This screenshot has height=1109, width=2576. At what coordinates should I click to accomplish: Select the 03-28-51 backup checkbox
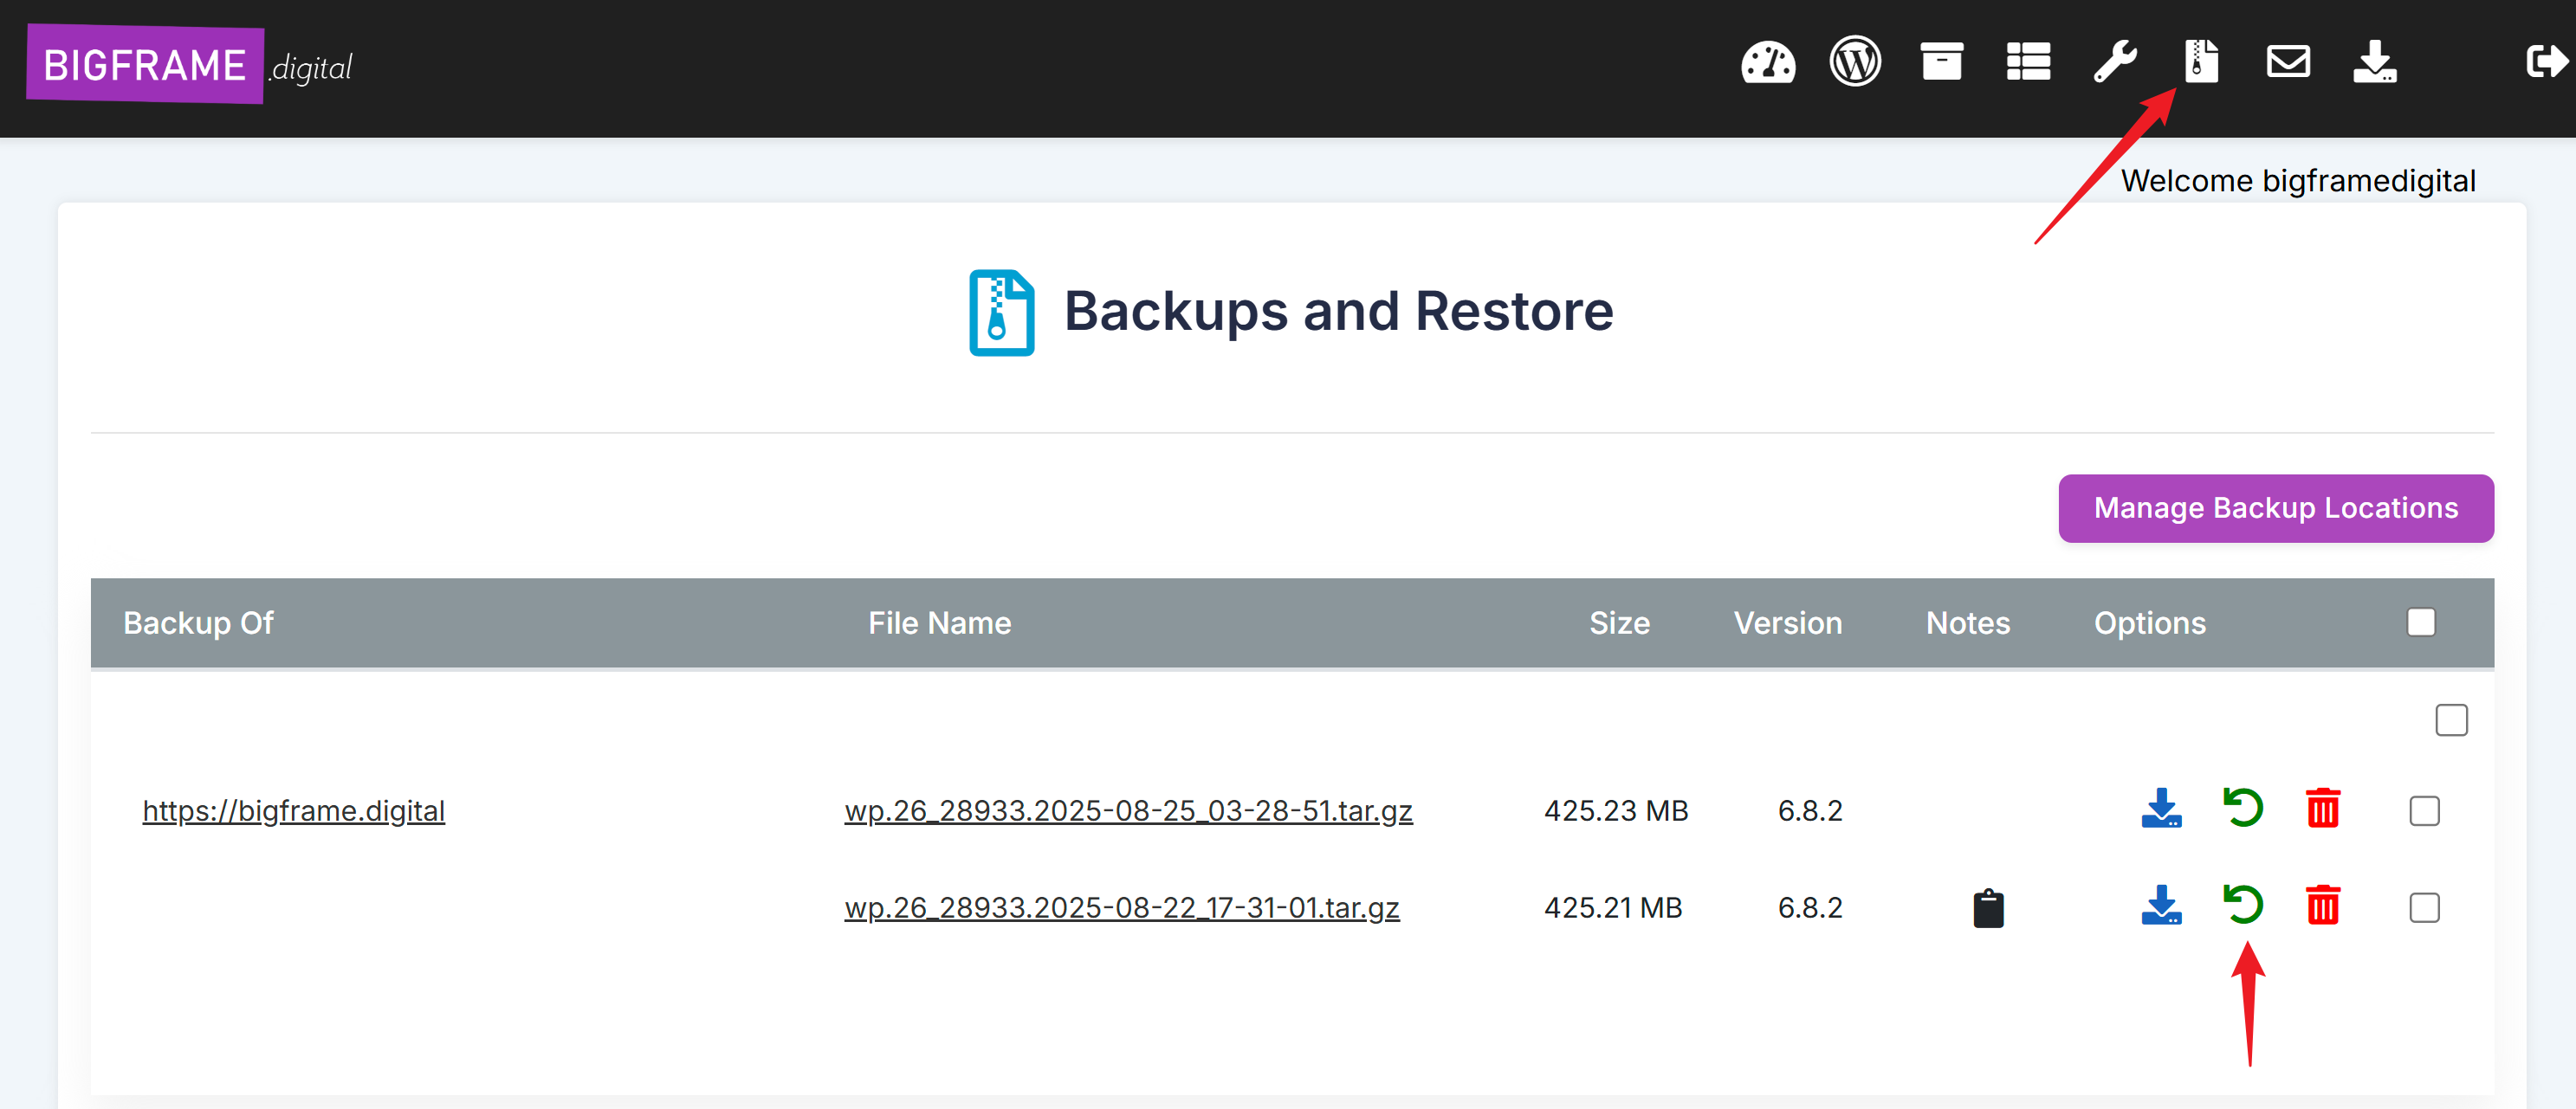point(2424,811)
